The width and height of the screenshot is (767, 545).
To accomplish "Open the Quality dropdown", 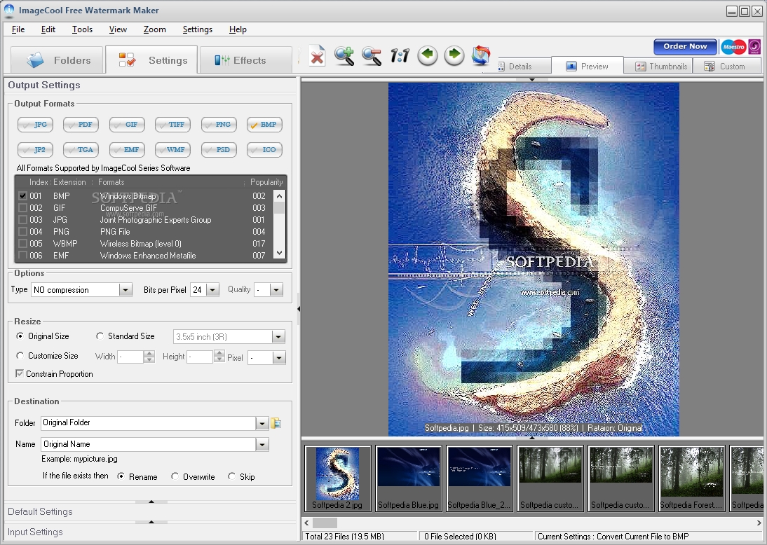I will coord(276,290).
